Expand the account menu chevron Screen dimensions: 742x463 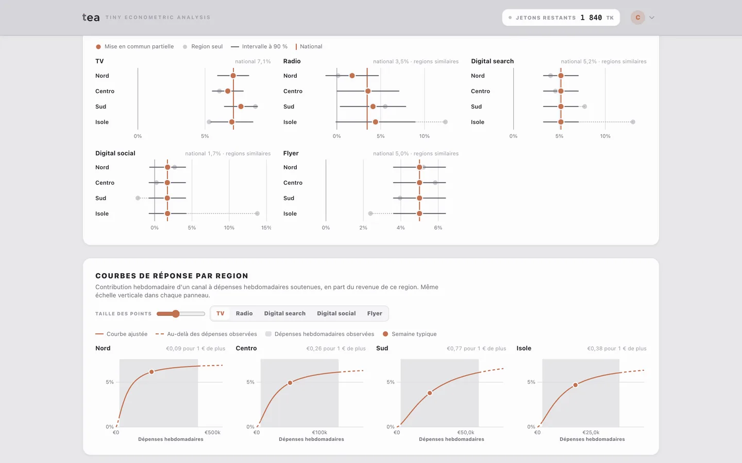652,17
